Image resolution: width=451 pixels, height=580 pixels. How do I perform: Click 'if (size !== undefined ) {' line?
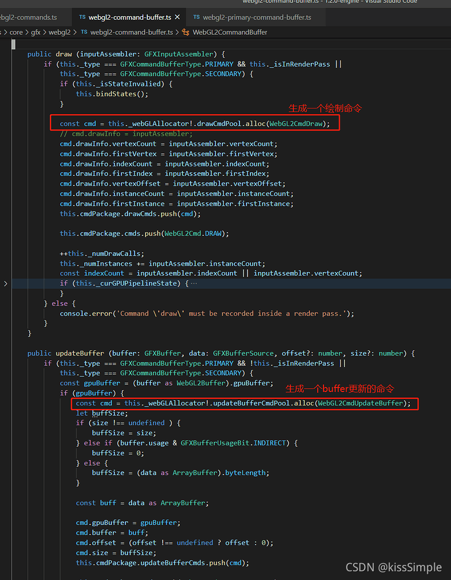pos(128,423)
